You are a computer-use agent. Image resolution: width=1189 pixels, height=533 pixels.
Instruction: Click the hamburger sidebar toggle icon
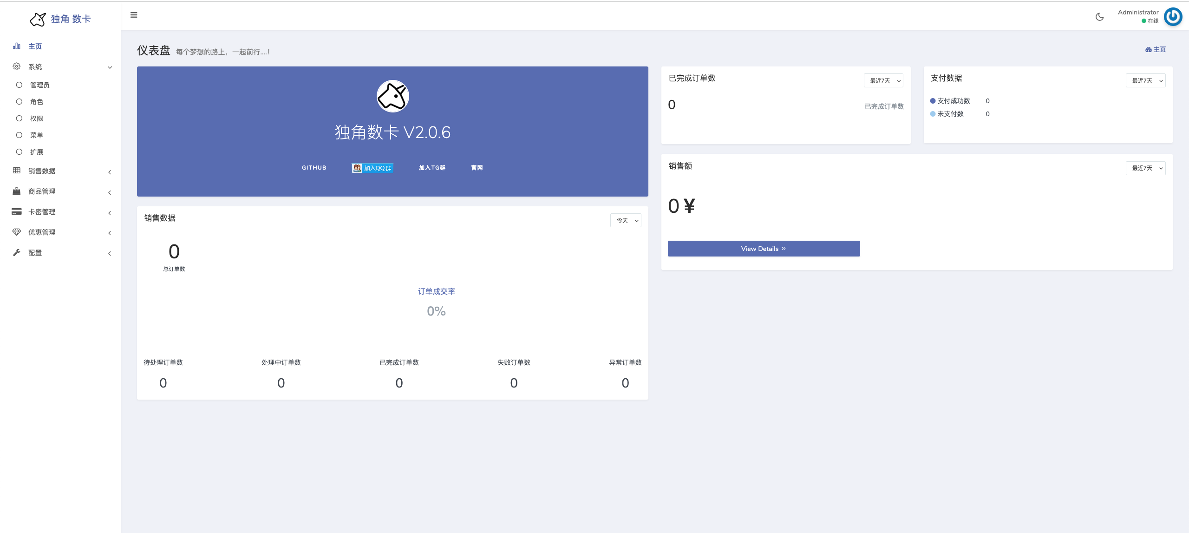click(134, 15)
